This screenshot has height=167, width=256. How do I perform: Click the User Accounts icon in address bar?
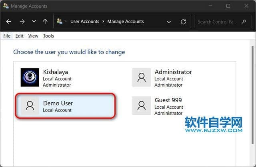(60, 22)
